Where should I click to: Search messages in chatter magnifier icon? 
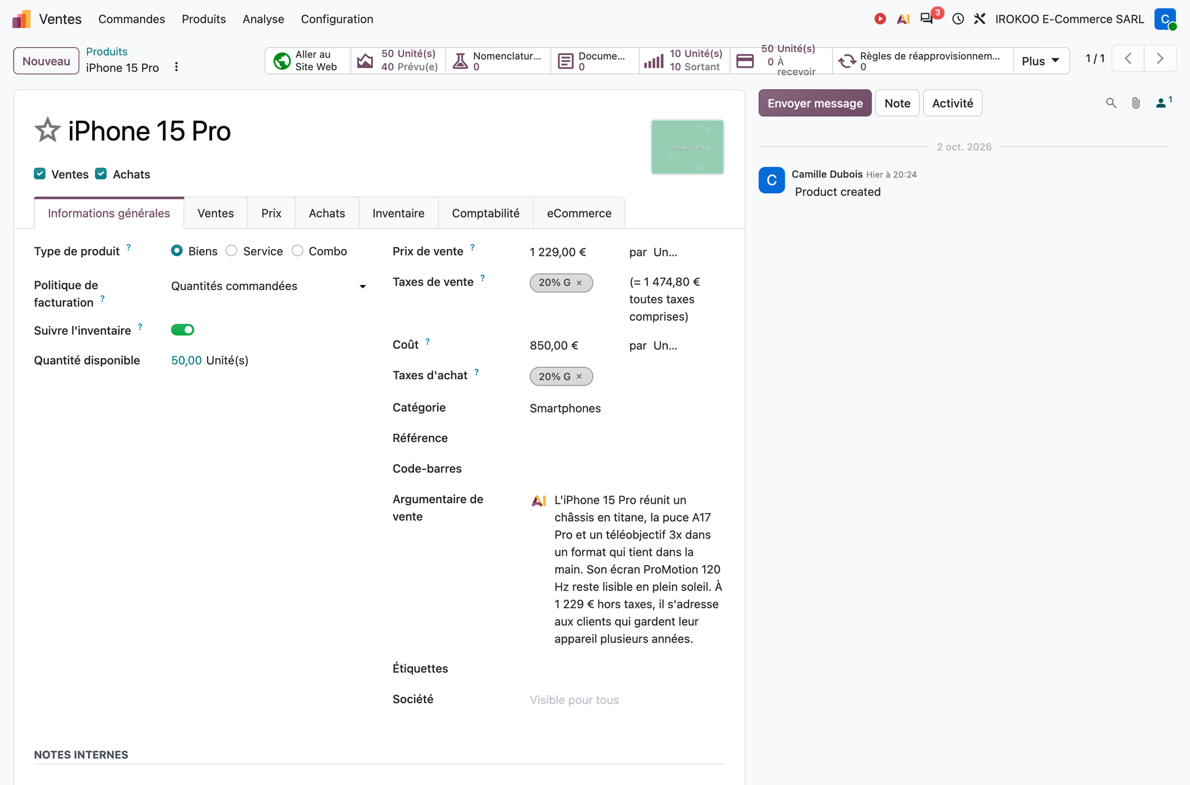click(1111, 103)
